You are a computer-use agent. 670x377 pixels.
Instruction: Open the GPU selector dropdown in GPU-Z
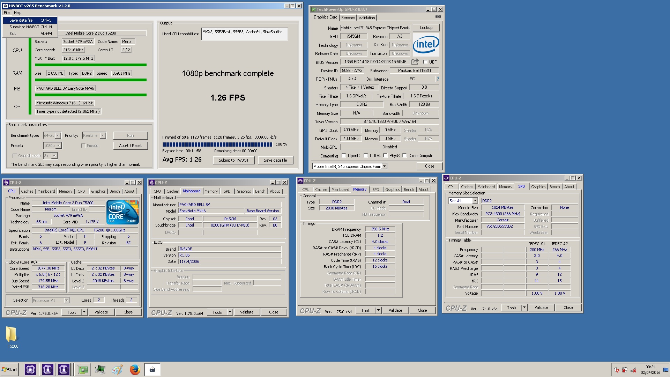[384, 167]
